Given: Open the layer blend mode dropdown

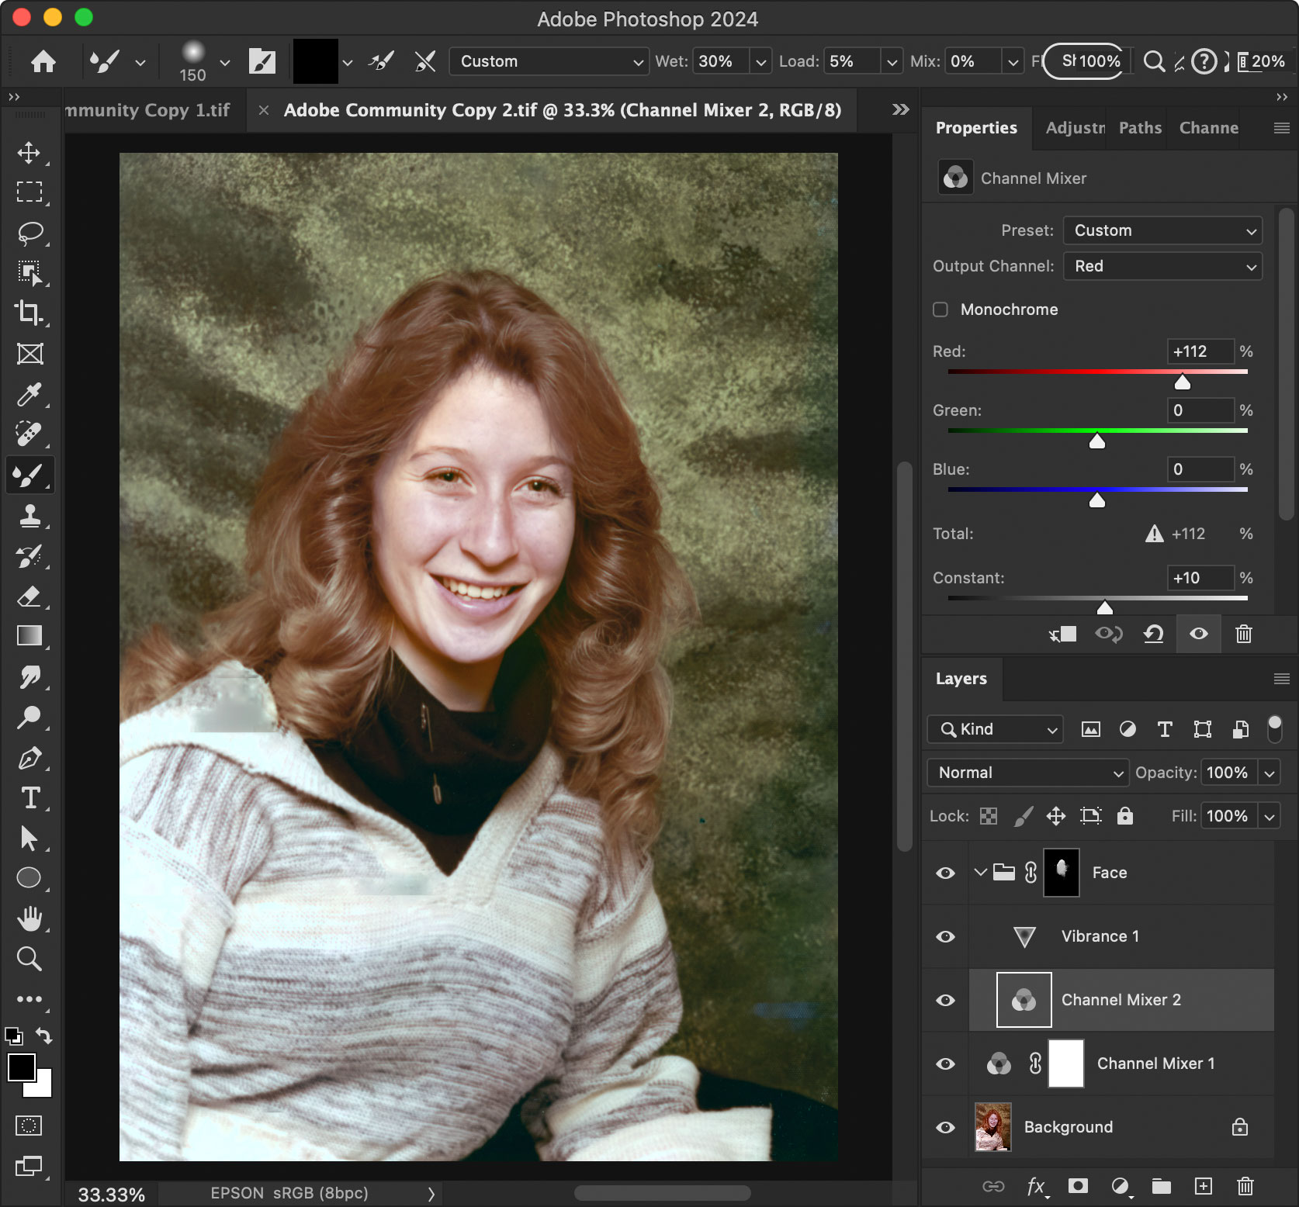Looking at the screenshot, I should pos(1027,773).
